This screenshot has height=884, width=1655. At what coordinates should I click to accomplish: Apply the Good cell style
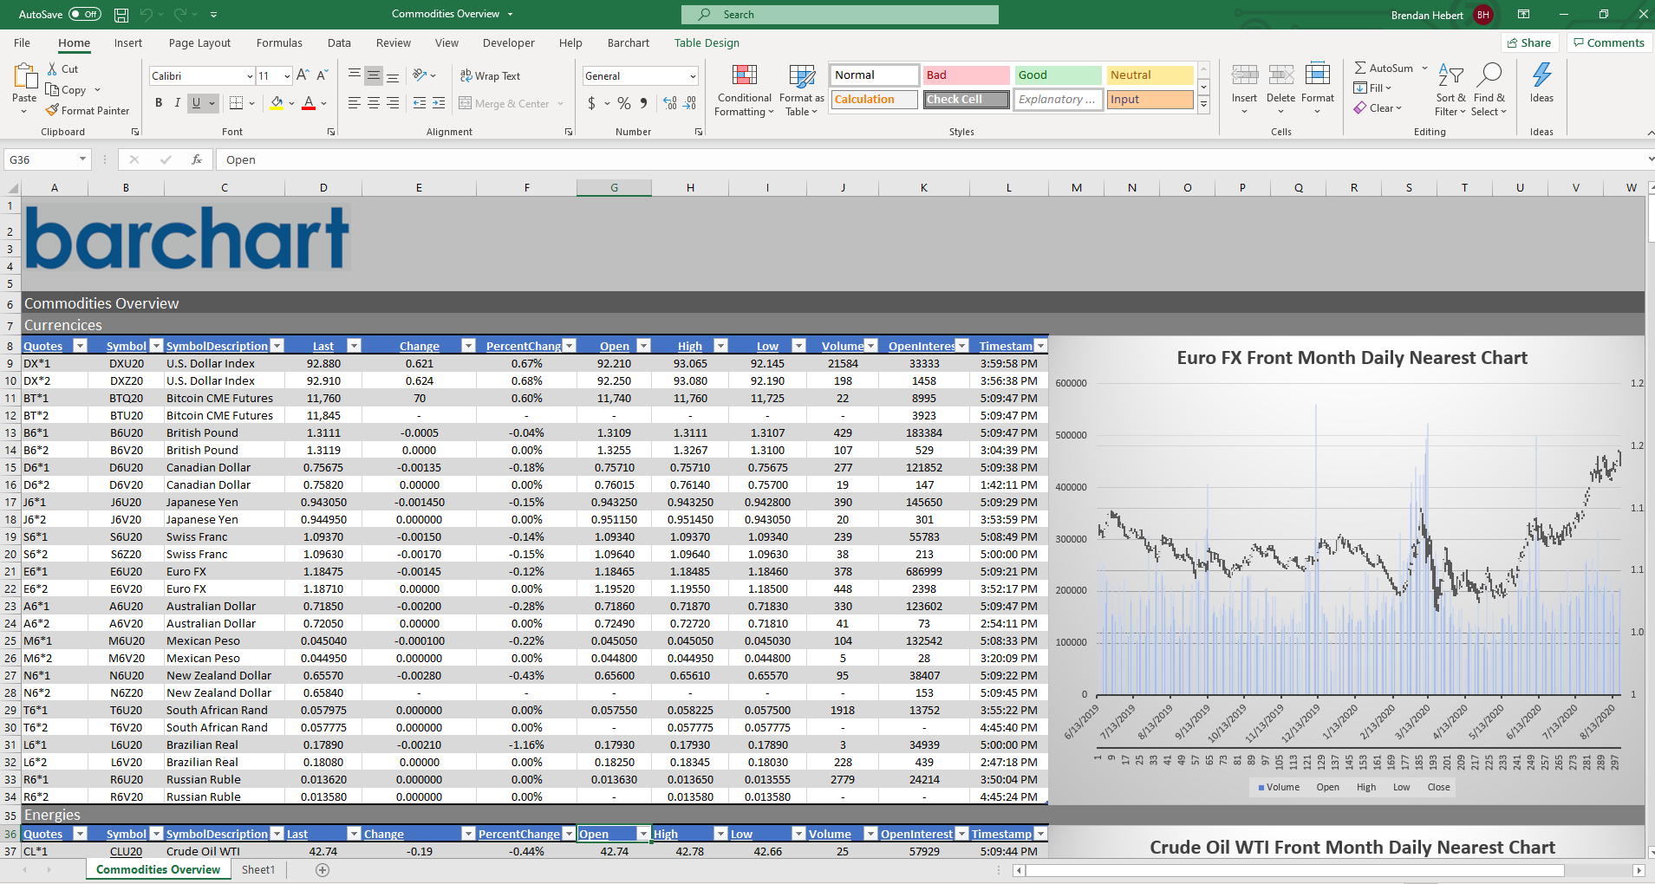[1058, 75]
